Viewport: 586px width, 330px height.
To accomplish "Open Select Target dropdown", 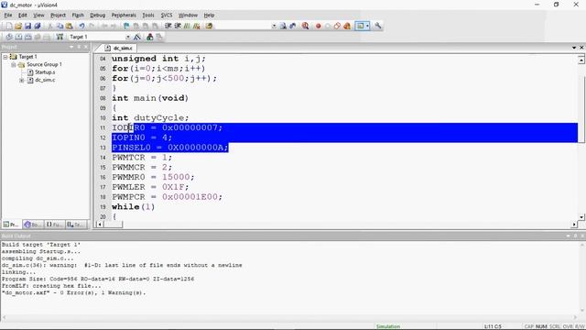I will [128, 37].
